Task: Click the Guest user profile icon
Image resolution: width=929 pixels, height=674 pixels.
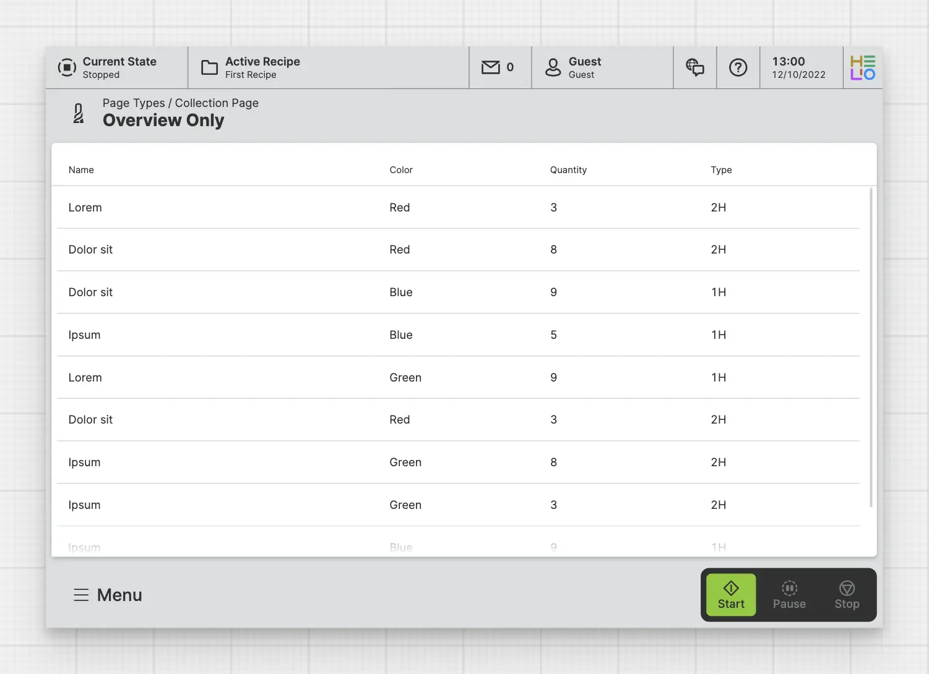Action: [x=553, y=67]
